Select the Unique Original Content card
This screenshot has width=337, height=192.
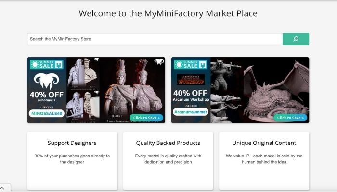coord(264,161)
